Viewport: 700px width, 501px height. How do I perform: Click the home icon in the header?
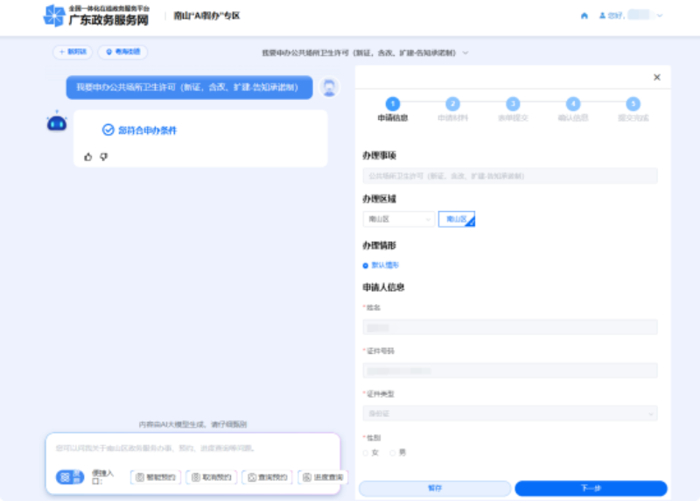click(584, 16)
